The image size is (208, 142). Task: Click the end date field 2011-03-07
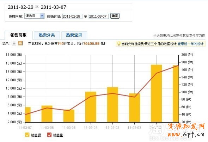point(99,16)
